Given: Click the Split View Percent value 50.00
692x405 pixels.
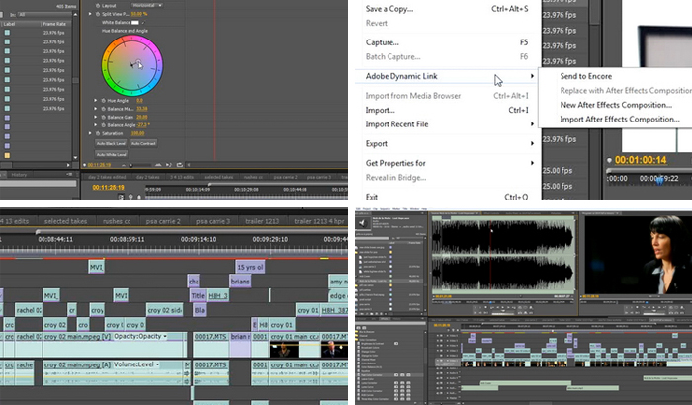Looking at the screenshot, I should coord(136,14).
